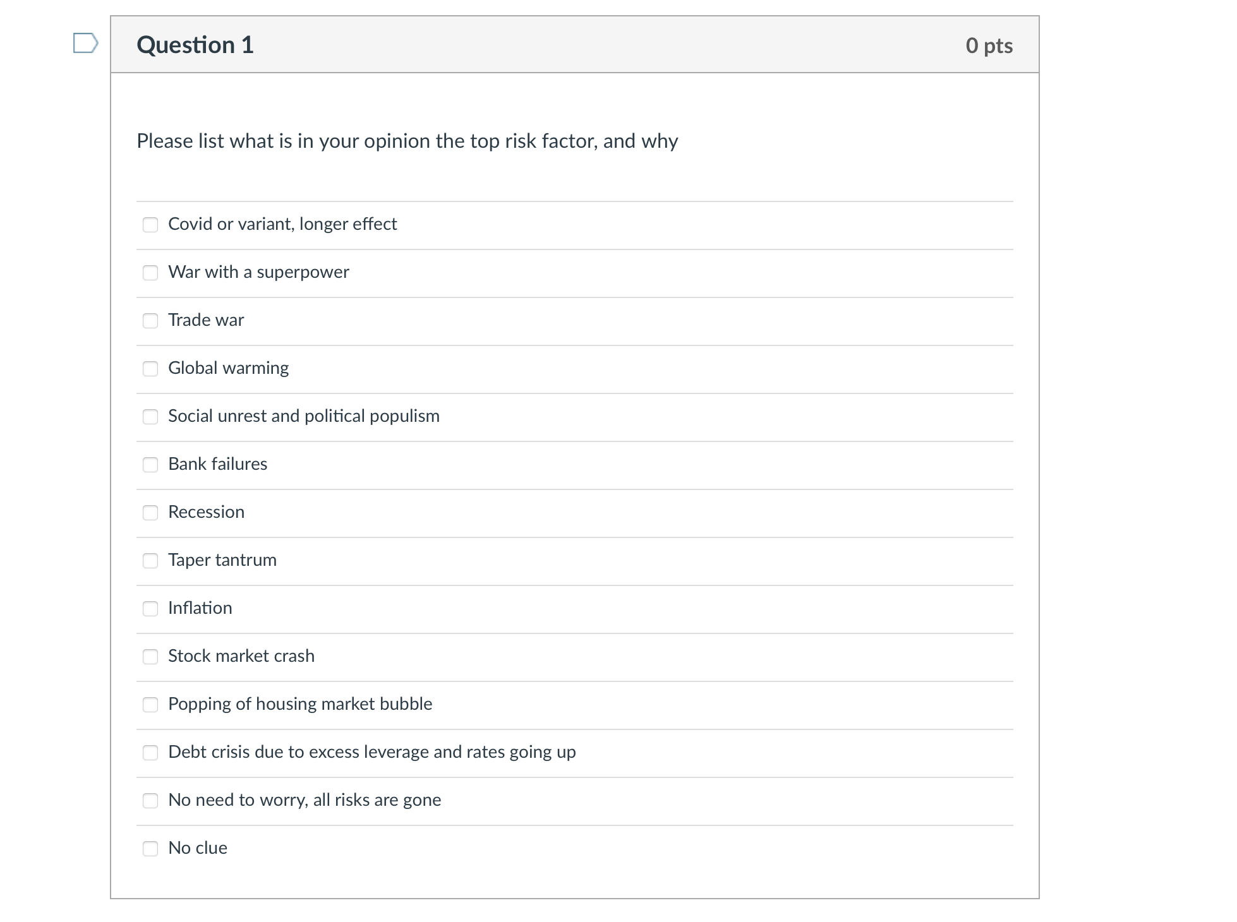Check "No need to worry, all risks are gone"
The height and width of the screenshot is (922, 1237).
[150, 801]
